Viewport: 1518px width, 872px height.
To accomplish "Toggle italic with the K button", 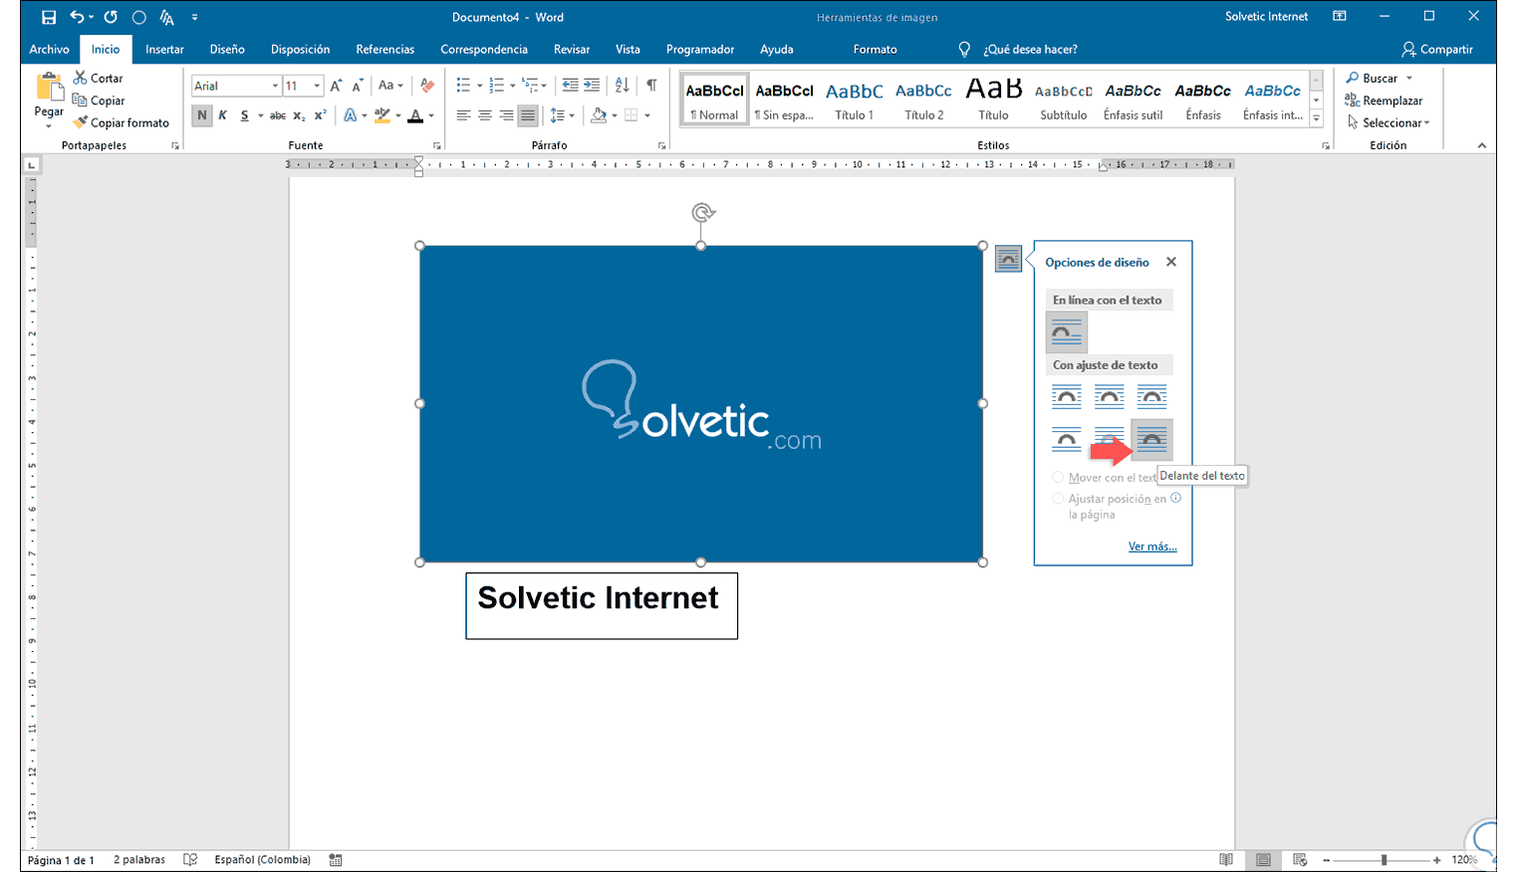I will pyautogui.click(x=223, y=115).
